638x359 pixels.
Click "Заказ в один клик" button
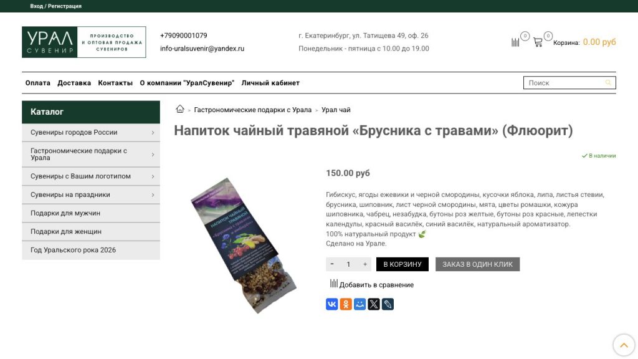pyautogui.click(x=478, y=264)
